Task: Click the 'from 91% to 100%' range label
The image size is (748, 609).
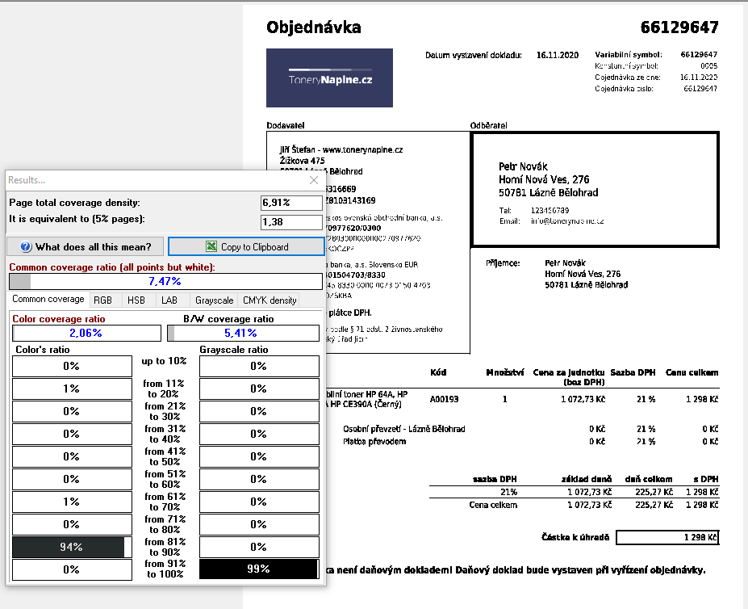Action: 165,569
